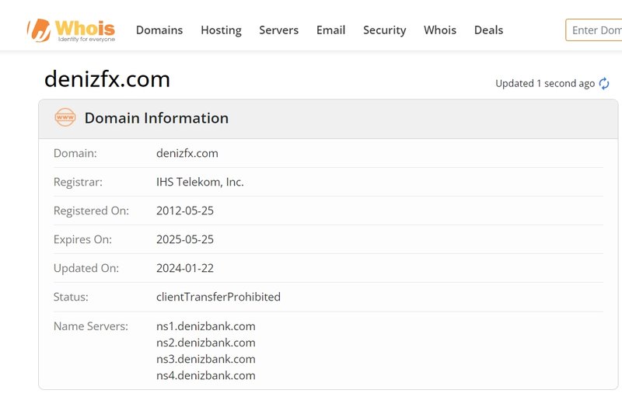Open the Security menu
Viewport: 622px width, 397px height.
(384, 30)
